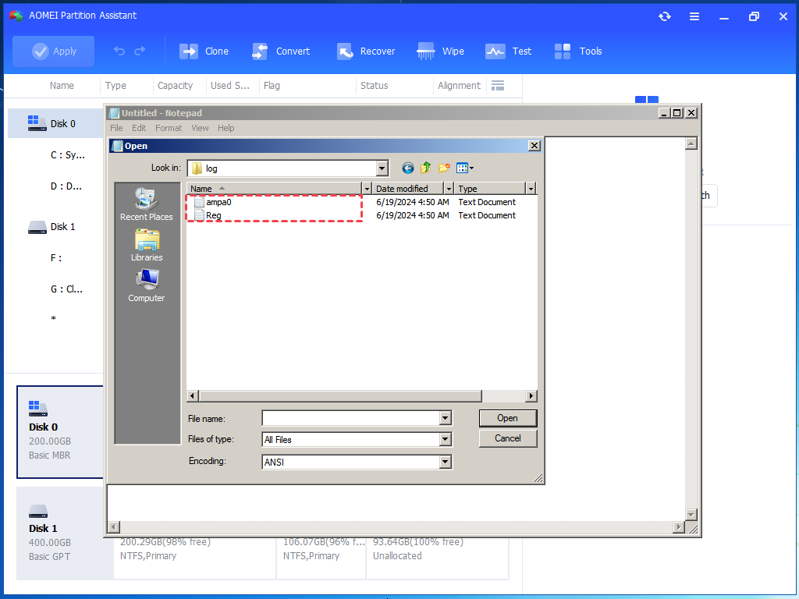Click Notepad vertical scrollbar down arrow

pyautogui.click(x=691, y=515)
